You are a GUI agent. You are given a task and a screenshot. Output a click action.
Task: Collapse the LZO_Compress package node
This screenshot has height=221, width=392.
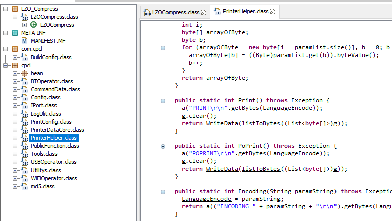(5, 9)
